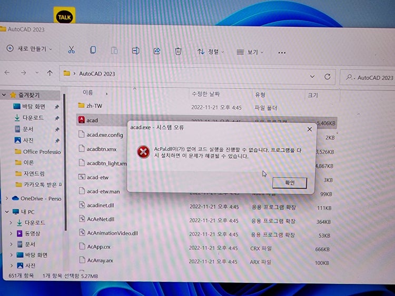395x296 pixels.
Task: Click 651개 항목 in status bar
Action: click(x=21, y=275)
